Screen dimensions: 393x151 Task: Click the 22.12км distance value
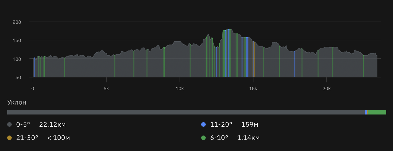coord(53,125)
